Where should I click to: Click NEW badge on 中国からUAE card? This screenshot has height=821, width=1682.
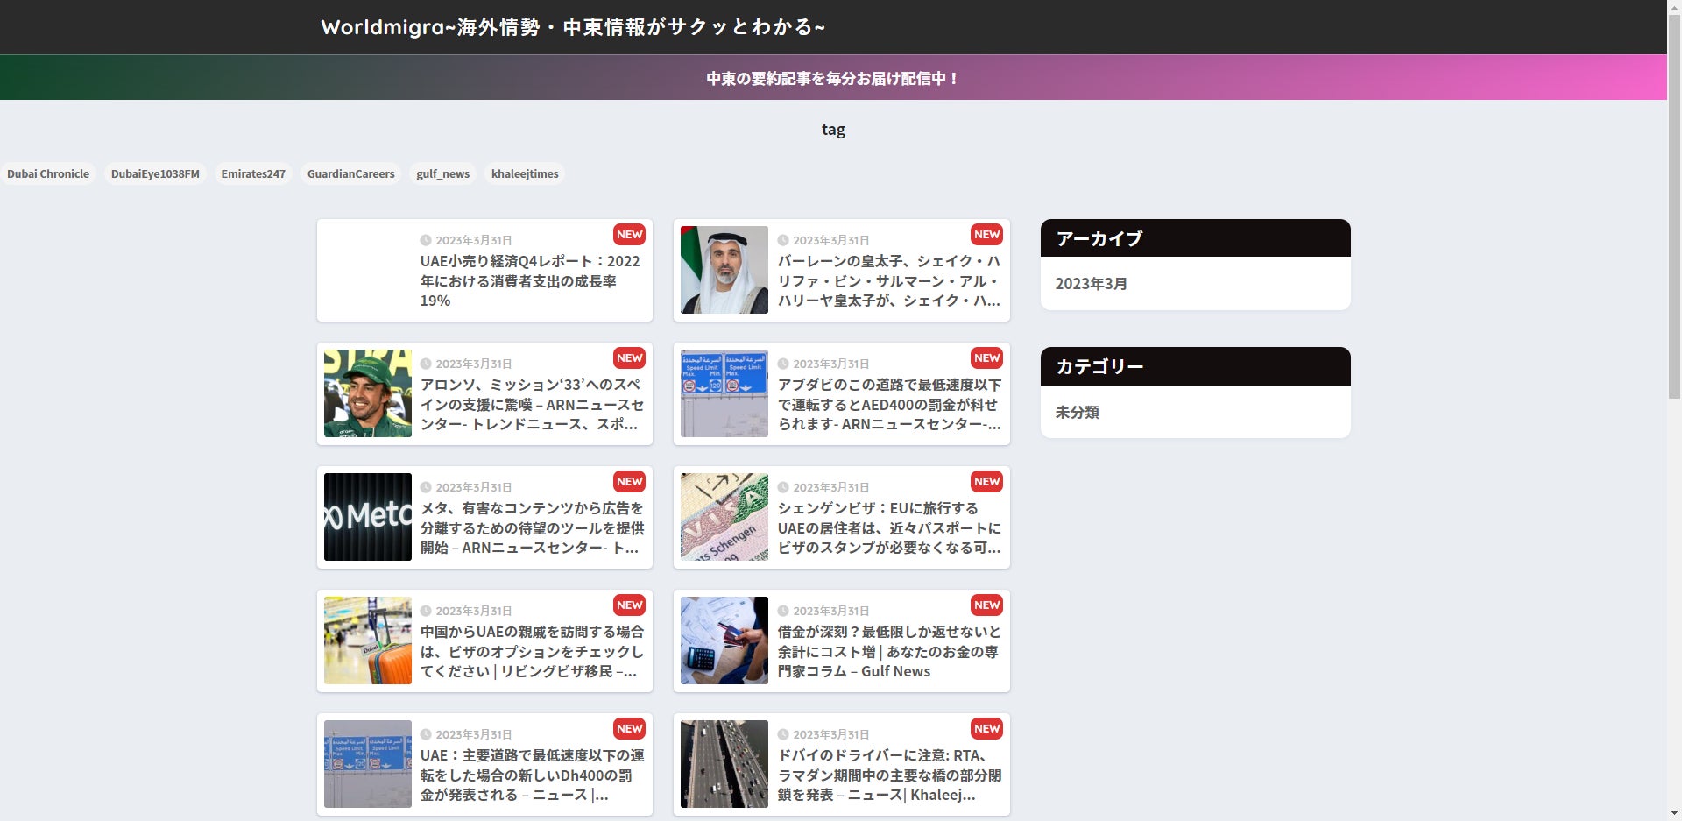click(629, 605)
